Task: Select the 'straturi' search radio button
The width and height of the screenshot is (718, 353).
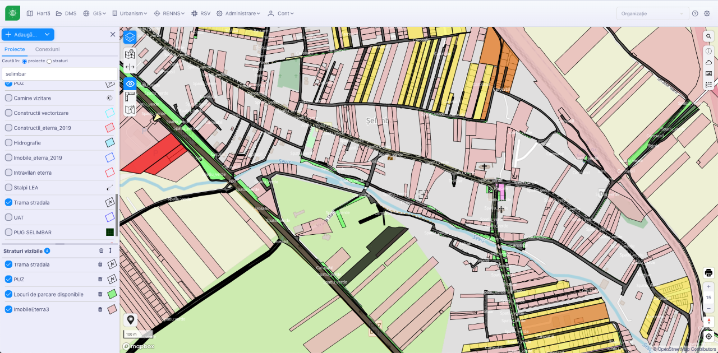Action: click(49, 61)
